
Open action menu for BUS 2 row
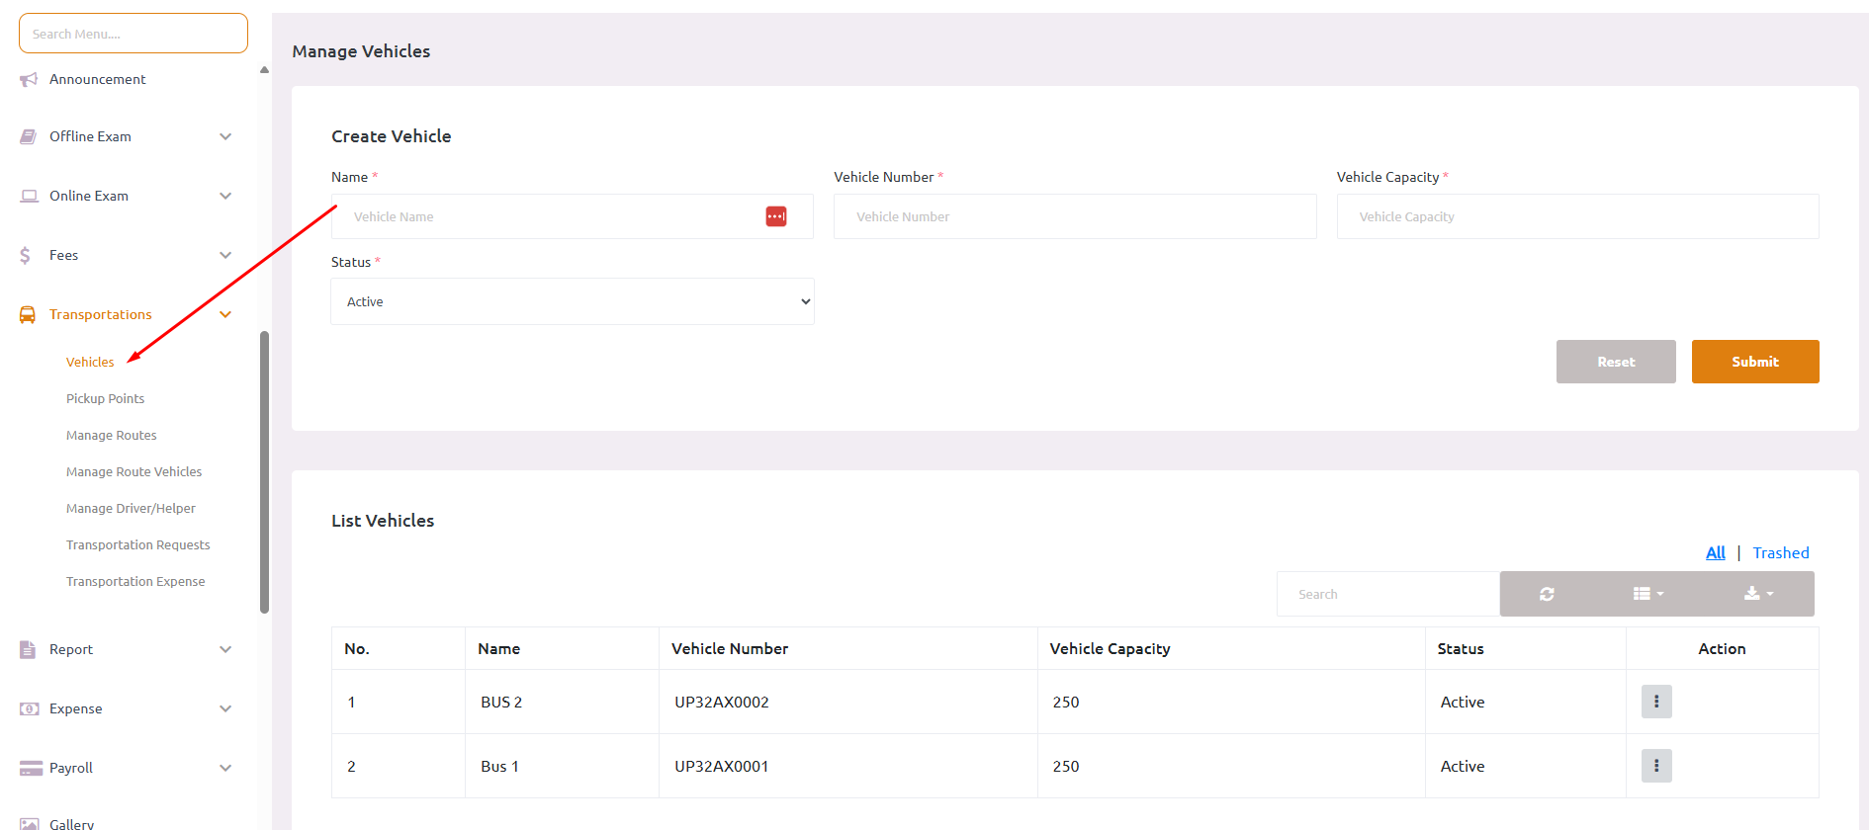[1656, 702]
